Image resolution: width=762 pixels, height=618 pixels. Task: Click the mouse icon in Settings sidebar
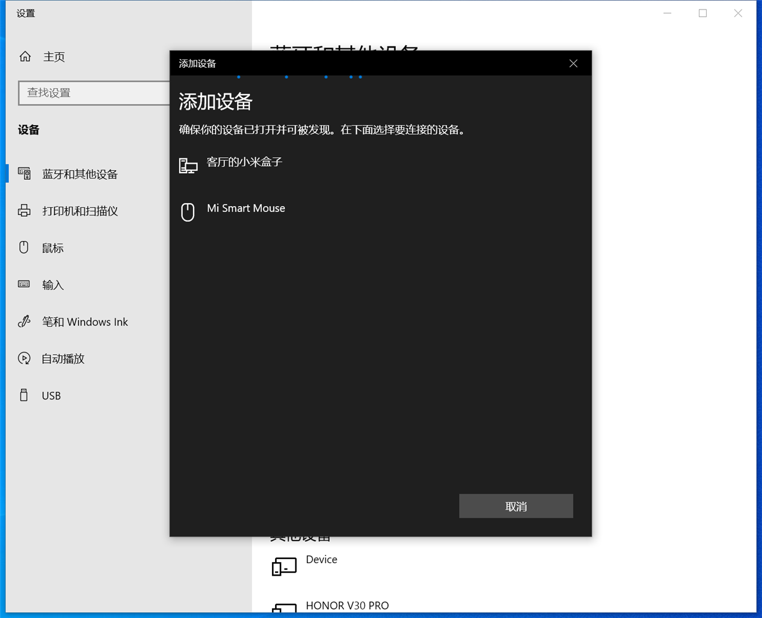point(24,247)
